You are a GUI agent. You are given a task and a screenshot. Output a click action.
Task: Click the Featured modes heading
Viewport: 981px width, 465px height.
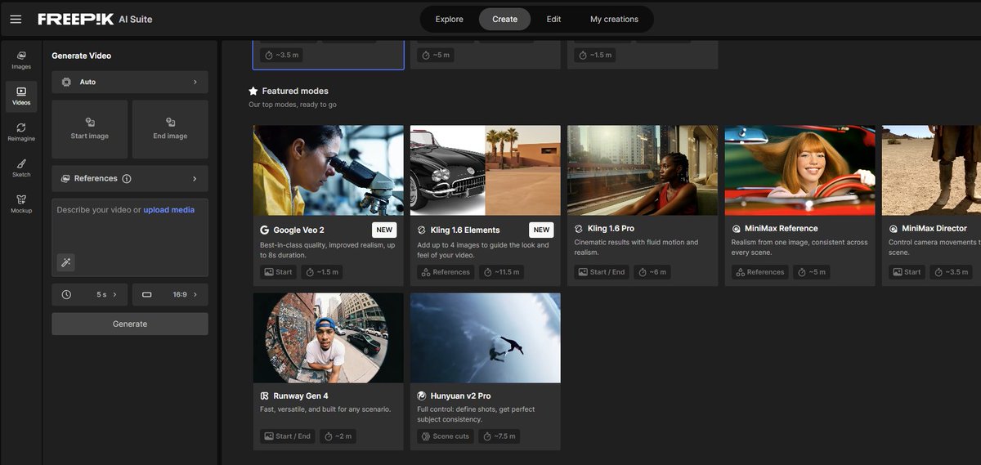tap(295, 91)
